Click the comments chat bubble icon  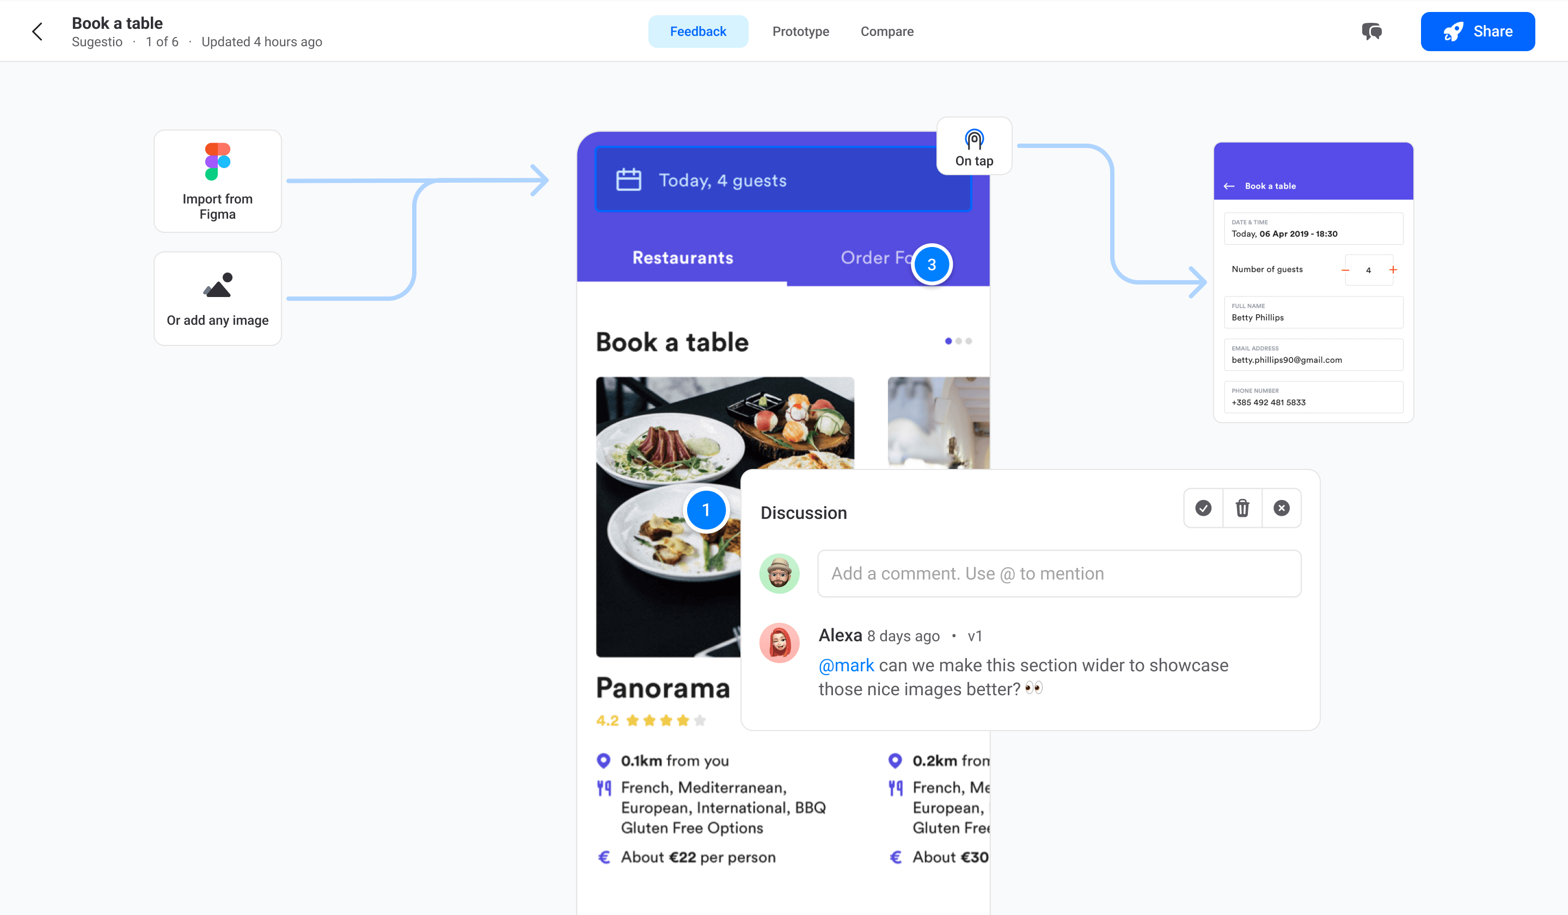coord(1372,30)
